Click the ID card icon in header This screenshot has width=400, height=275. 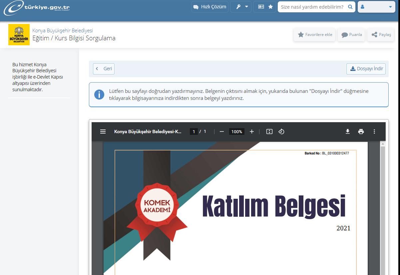261,7
